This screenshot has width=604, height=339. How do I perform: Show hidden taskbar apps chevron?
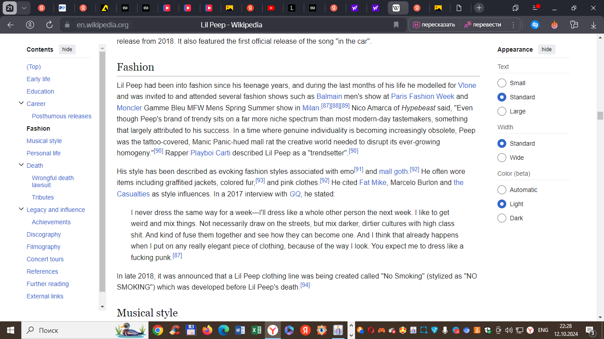[352, 330]
